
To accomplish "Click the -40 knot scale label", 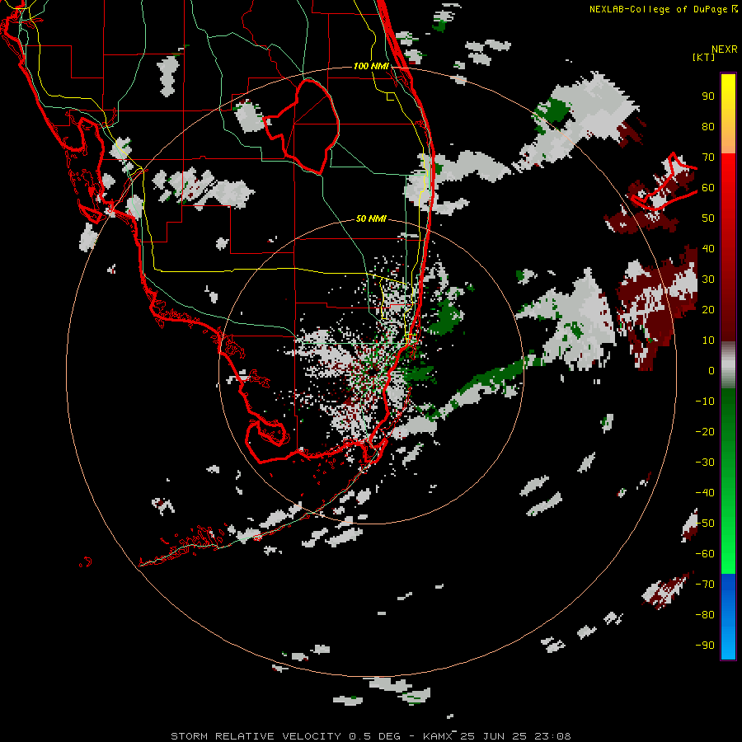I will tap(705, 493).
